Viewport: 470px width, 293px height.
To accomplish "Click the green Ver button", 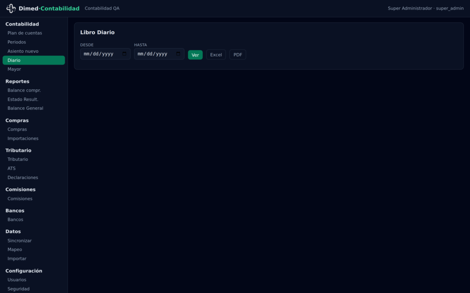I will pyautogui.click(x=195, y=55).
